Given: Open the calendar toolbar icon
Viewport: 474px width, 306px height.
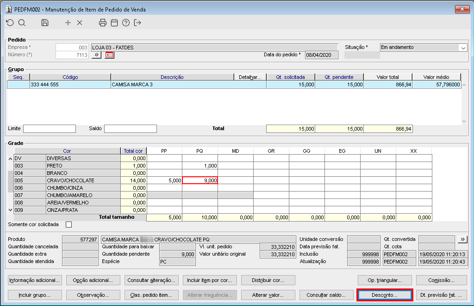Looking at the screenshot, I should pyautogui.click(x=114, y=23).
